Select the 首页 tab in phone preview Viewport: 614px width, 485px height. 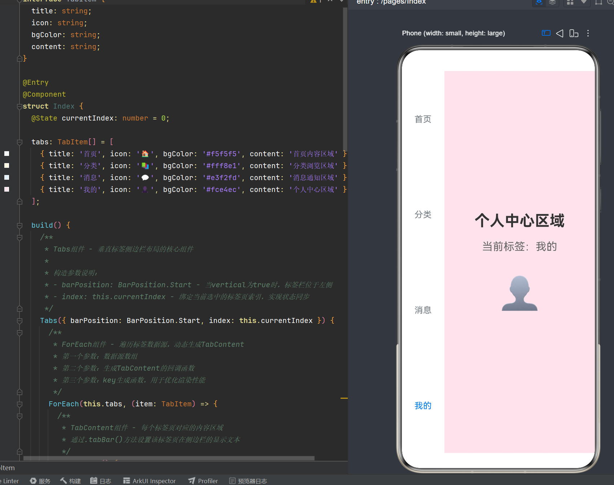point(423,119)
